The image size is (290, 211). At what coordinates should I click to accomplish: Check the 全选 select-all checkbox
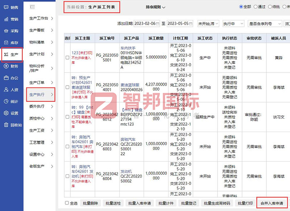pos(66,203)
